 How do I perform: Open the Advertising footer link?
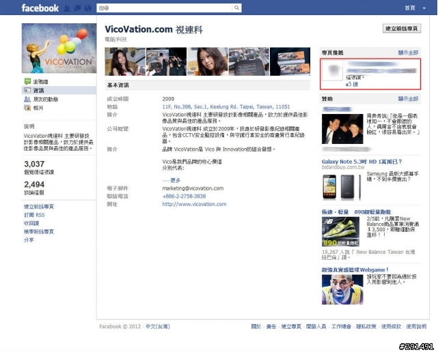[x=271, y=326]
